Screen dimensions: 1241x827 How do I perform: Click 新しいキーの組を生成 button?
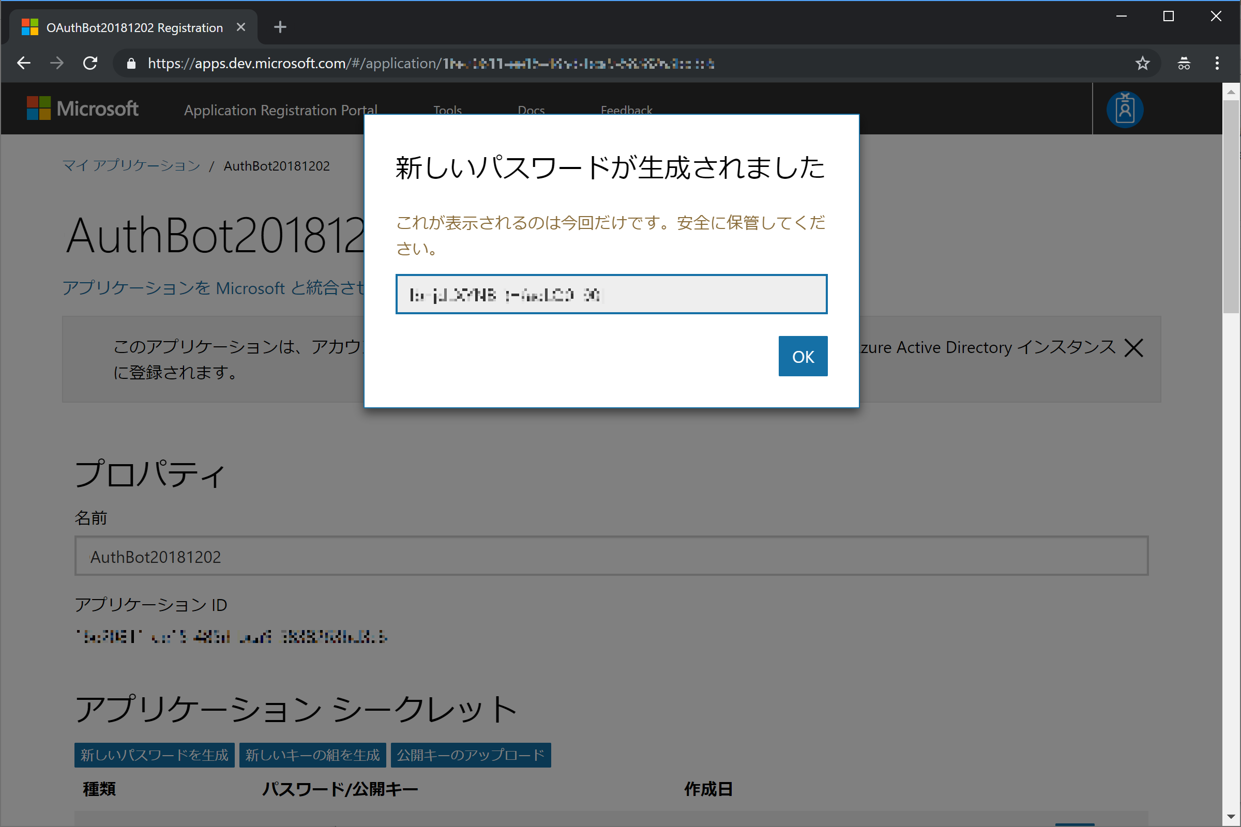click(312, 755)
